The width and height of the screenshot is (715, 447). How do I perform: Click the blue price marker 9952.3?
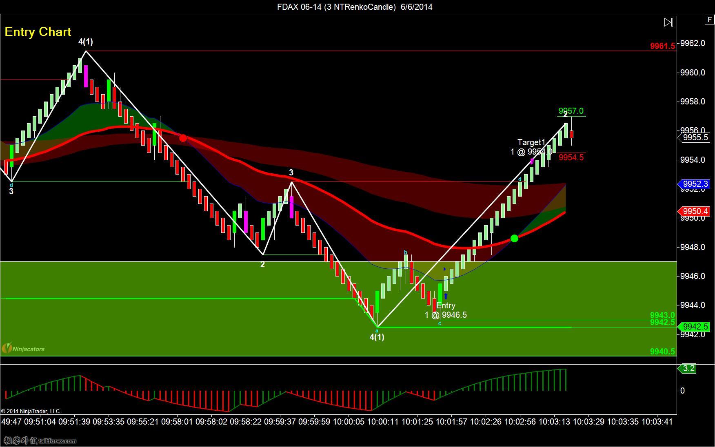(694, 184)
